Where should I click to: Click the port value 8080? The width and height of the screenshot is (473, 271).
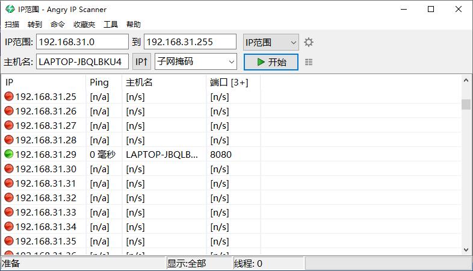pos(221,155)
